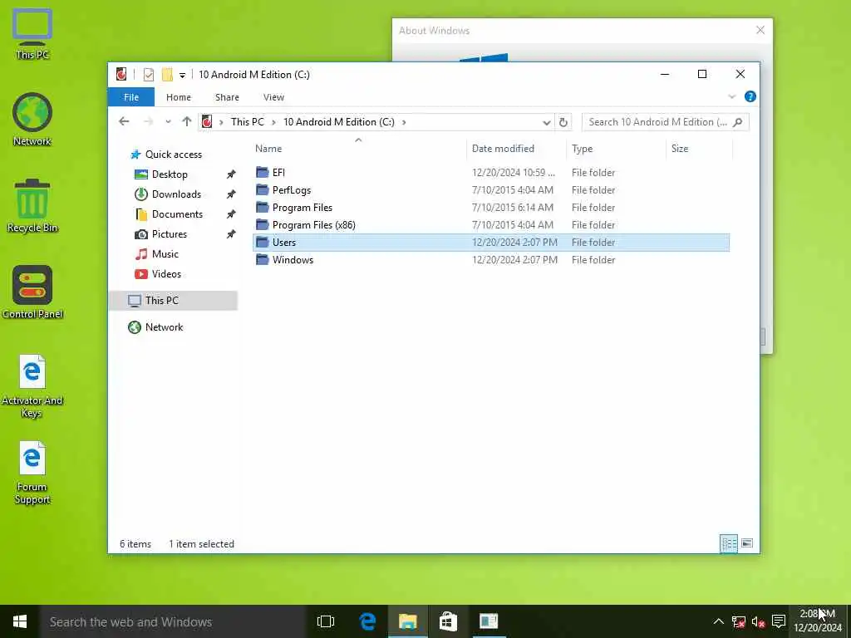Sort by the Size column header
The image size is (851, 638).
pos(700,149)
